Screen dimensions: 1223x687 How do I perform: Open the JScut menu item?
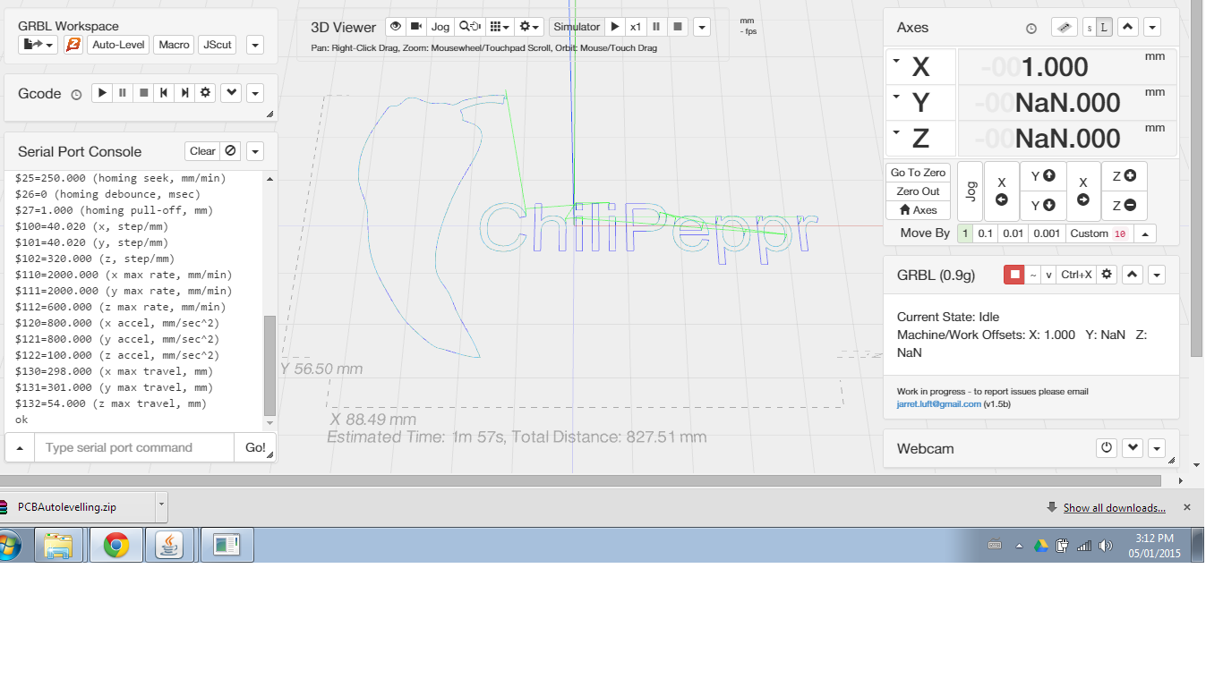click(x=217, y=45)
